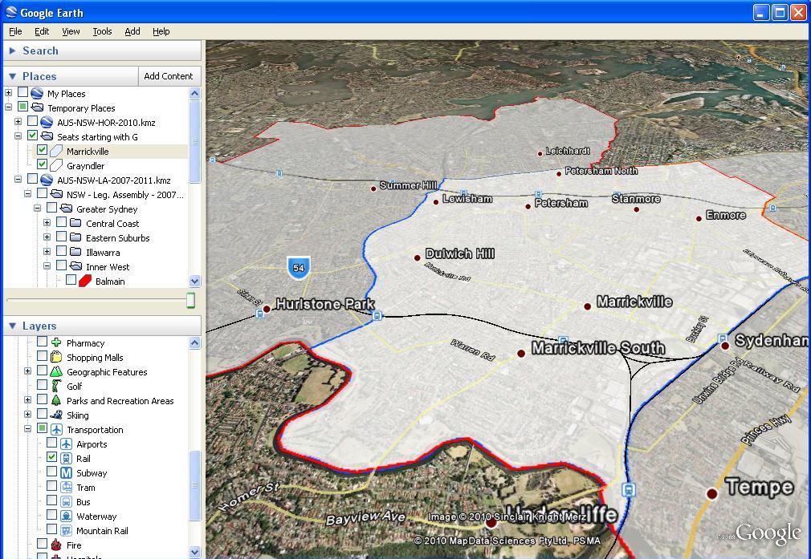Click the Waterway layer icon
Screen dimensions: 811x559
point(66,516)
